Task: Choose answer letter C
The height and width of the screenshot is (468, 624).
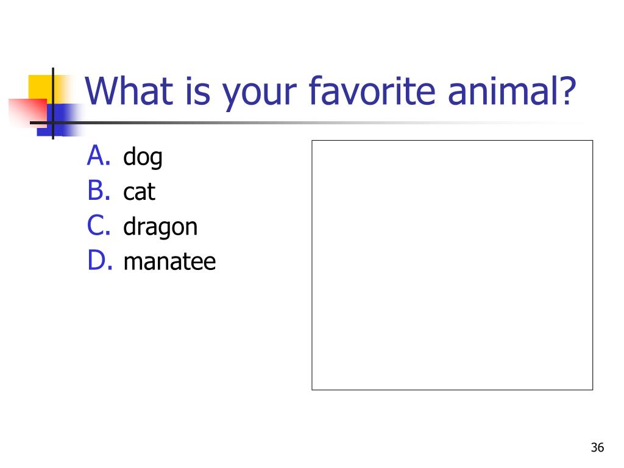Action: [x=98, y=225]
